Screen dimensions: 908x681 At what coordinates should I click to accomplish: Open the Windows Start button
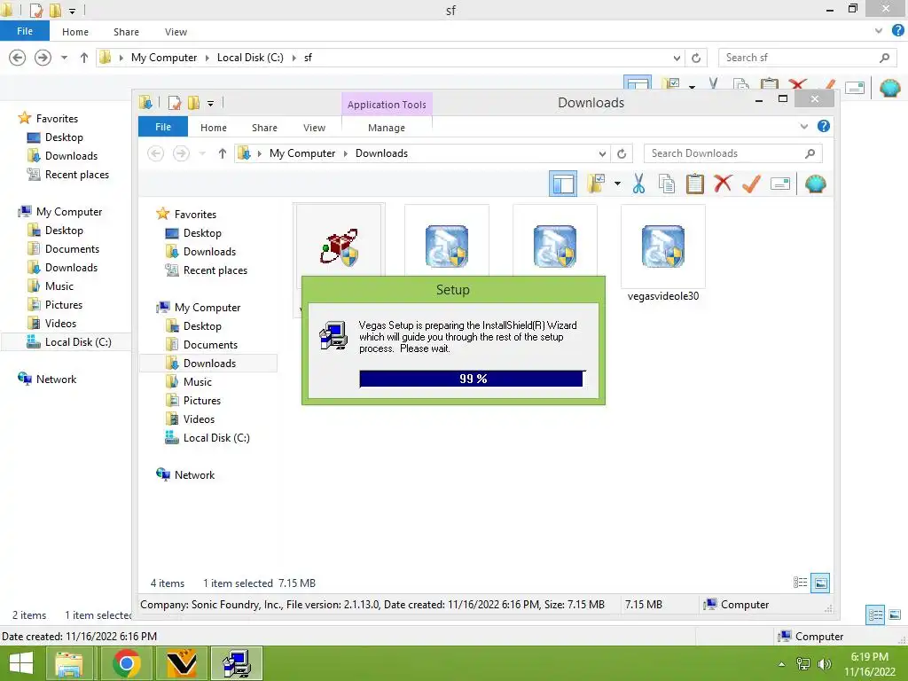click(x=21, y=663)
